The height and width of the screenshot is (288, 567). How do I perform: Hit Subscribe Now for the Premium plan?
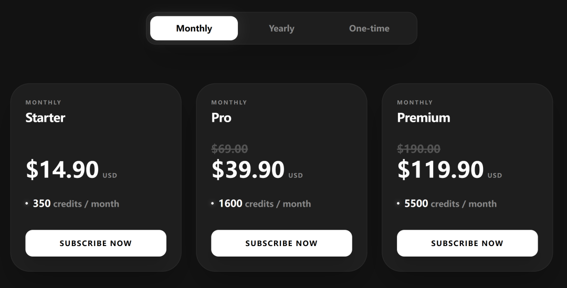467,243
